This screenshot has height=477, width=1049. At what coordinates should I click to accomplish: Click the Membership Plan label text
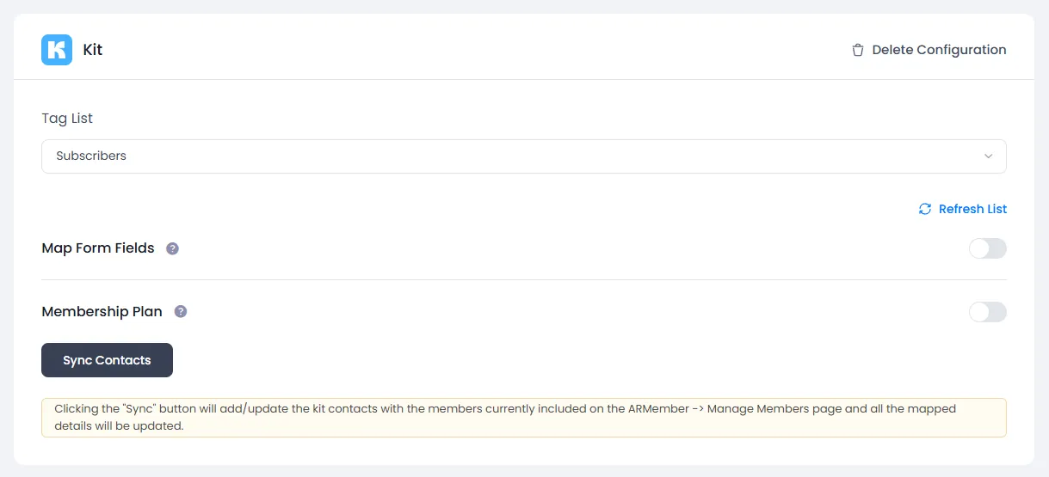(x=102, y=312)
